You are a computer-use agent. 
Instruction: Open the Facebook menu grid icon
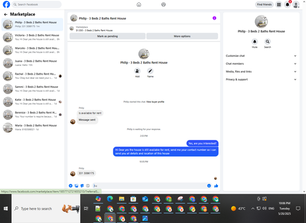point(278,4)
